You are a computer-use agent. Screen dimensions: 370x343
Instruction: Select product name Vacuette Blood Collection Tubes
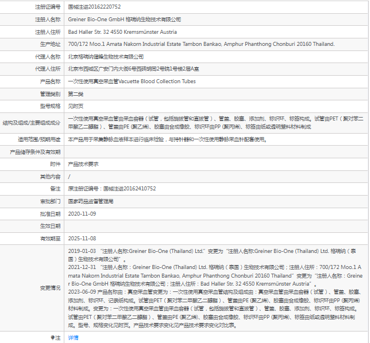(132, 81)
